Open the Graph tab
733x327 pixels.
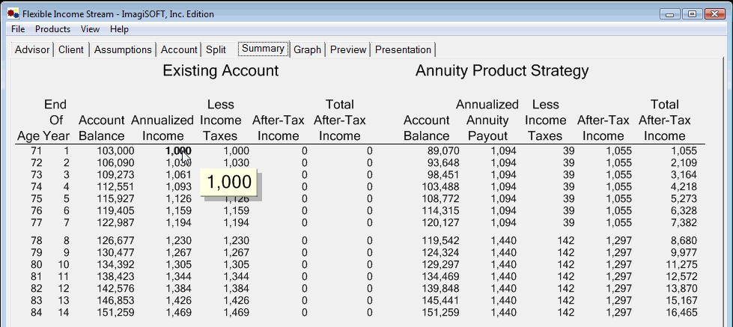[x=308, y=49]
